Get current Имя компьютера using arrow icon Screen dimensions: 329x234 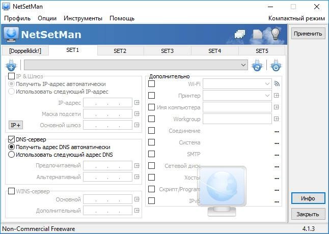click(277, 107)
